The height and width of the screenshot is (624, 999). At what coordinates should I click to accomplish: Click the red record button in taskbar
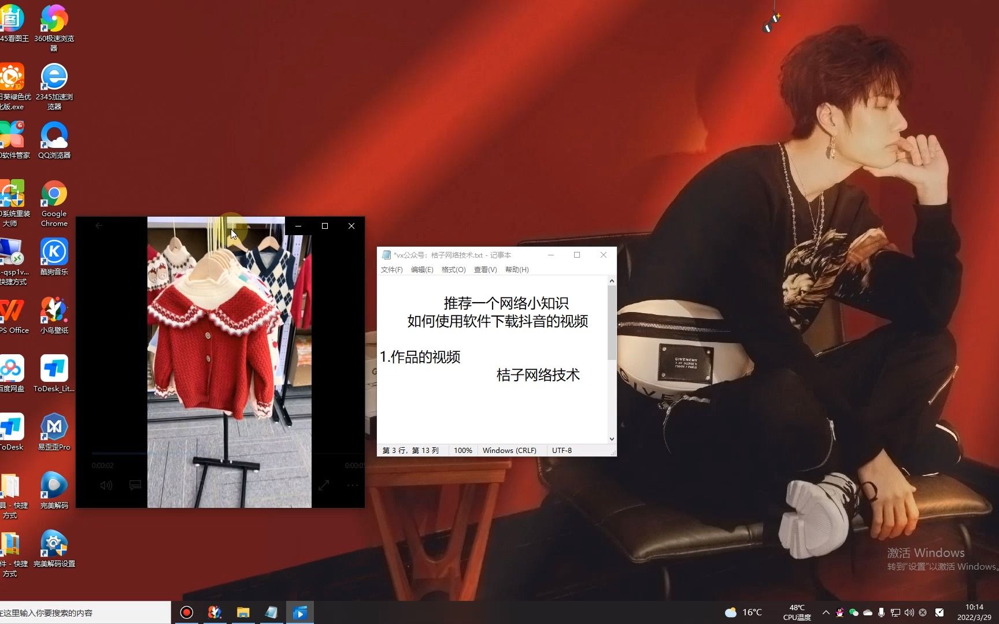[x=186, y=612]
